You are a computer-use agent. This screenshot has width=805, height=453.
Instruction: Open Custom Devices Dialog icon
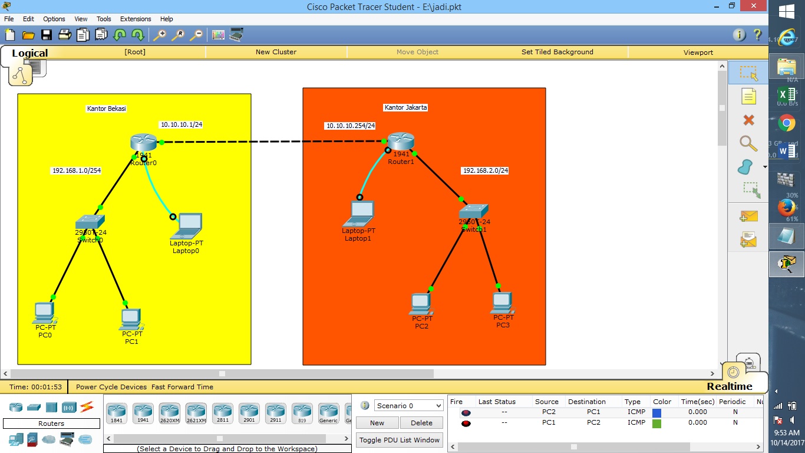click(x=236, y=35)
